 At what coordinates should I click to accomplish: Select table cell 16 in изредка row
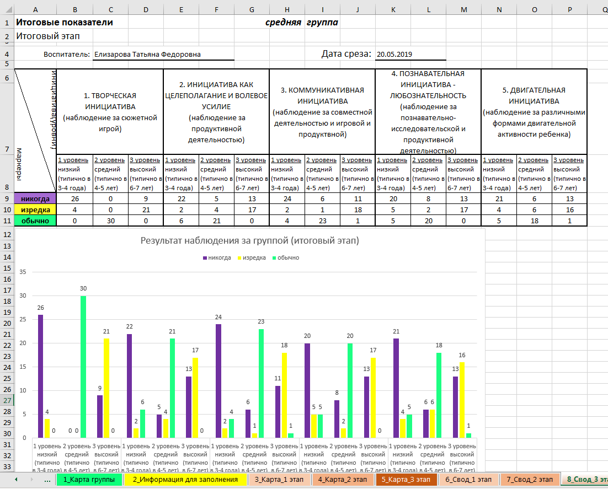click(x=569, y=209)
